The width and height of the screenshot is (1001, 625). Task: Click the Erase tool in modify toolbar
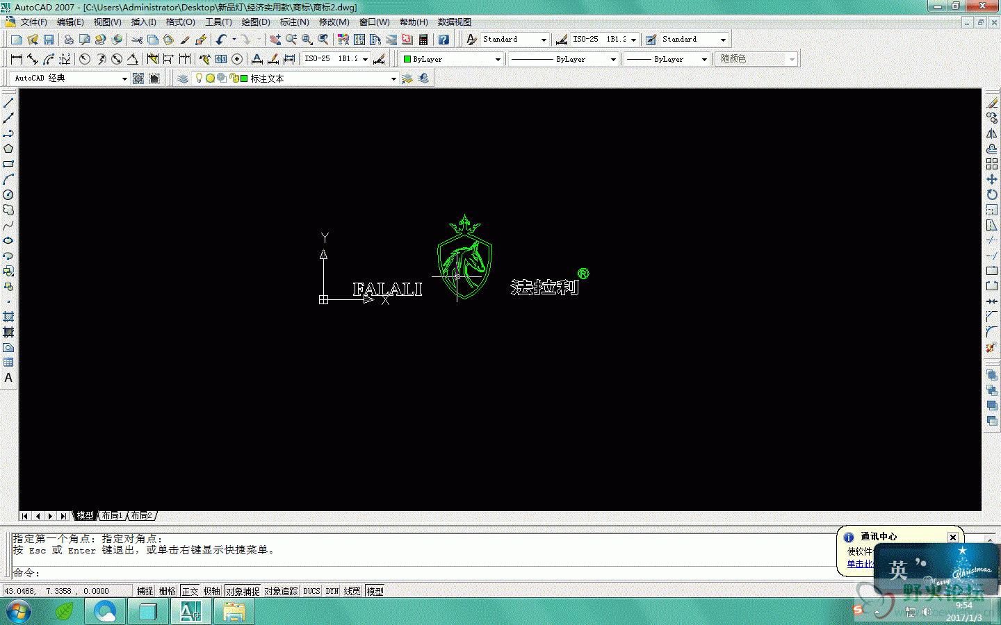point(992,103)
